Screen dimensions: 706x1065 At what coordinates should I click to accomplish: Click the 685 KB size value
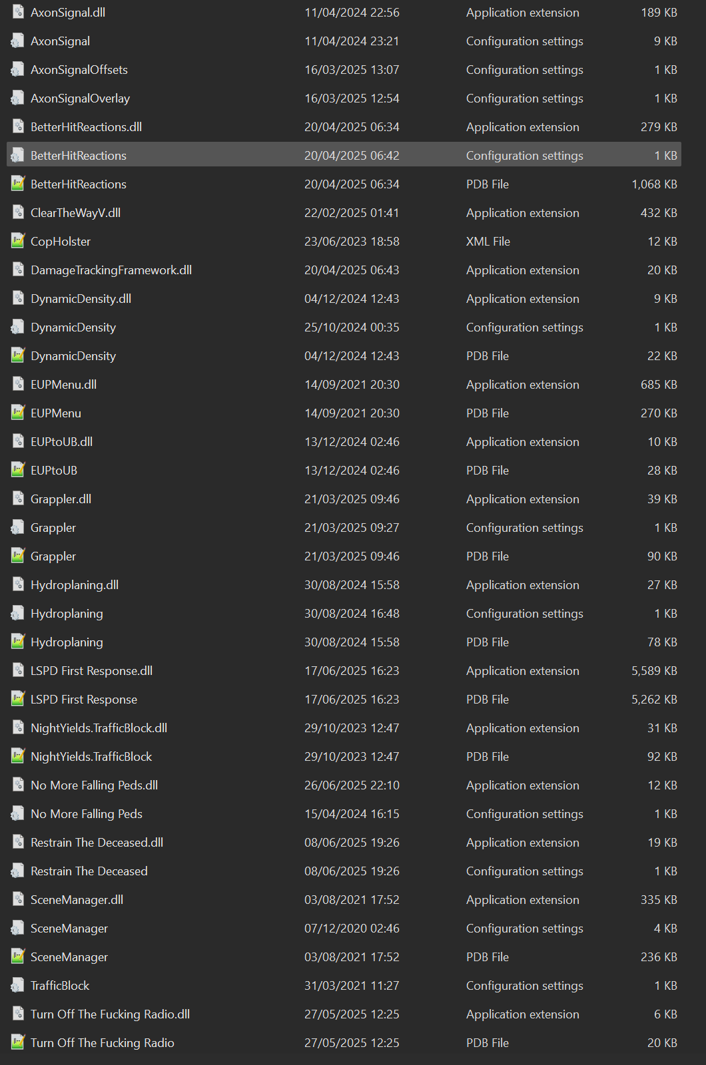click(659, 385)
